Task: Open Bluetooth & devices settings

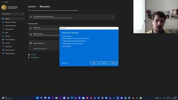Action: 13,22
